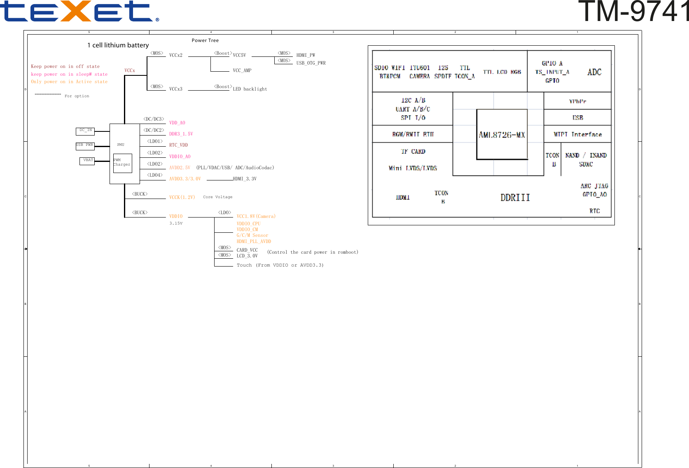Select the VCCx2 rail label
Image resolution: width=689 pixels, height=468 pixels.
pos(176,55)
